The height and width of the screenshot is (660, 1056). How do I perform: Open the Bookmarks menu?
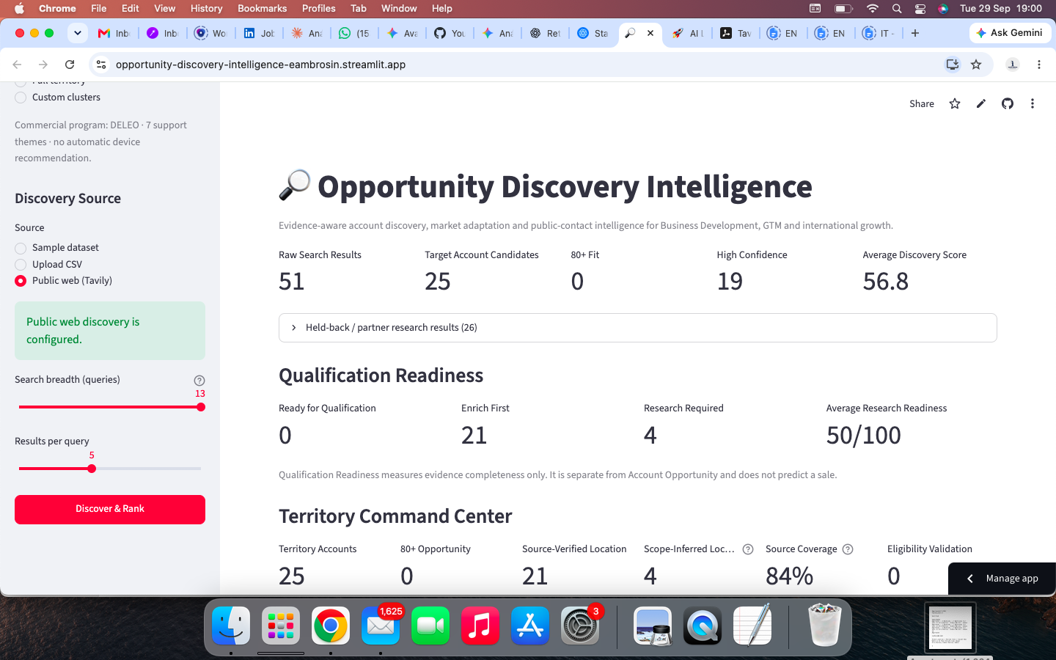click(262, 8)
